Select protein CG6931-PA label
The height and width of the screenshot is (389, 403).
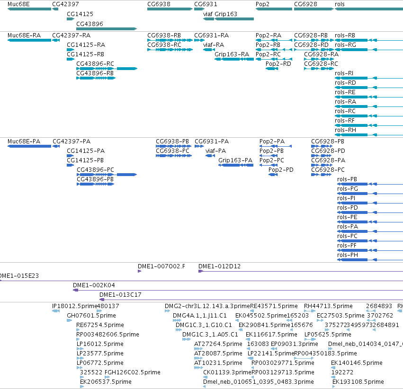tap(212, 141)
